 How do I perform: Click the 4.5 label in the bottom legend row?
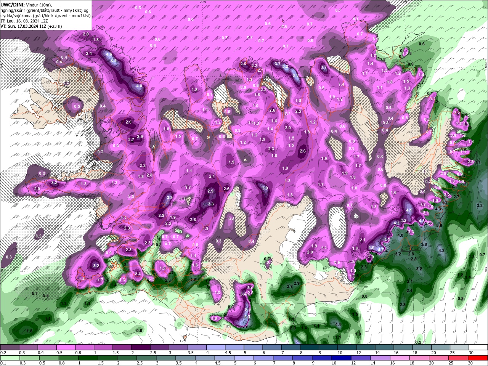218,363
